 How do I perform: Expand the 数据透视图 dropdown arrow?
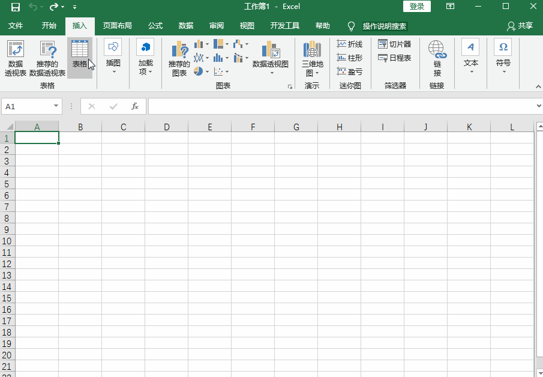pos(272,73)
